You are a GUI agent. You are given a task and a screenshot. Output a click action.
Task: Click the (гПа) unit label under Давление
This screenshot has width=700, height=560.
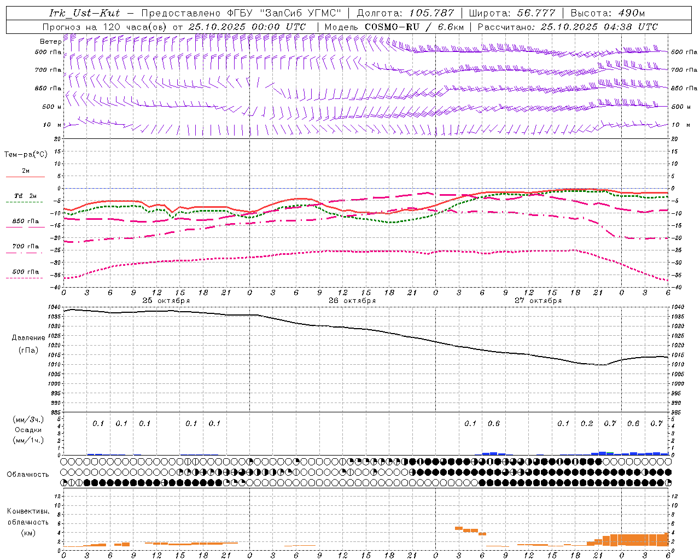coord(27,351)
